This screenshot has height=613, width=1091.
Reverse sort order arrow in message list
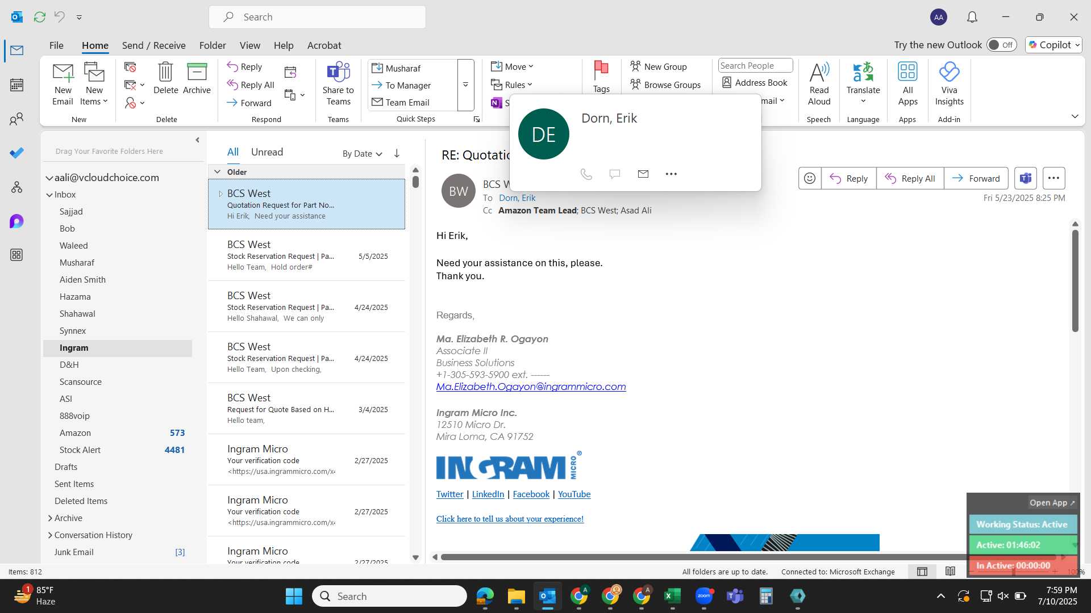point(397,153)
